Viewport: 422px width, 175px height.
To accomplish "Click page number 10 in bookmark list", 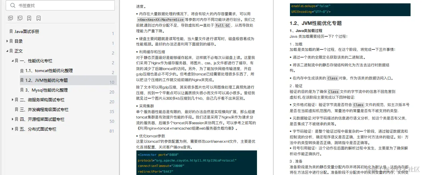I will [x=112, y=82].
